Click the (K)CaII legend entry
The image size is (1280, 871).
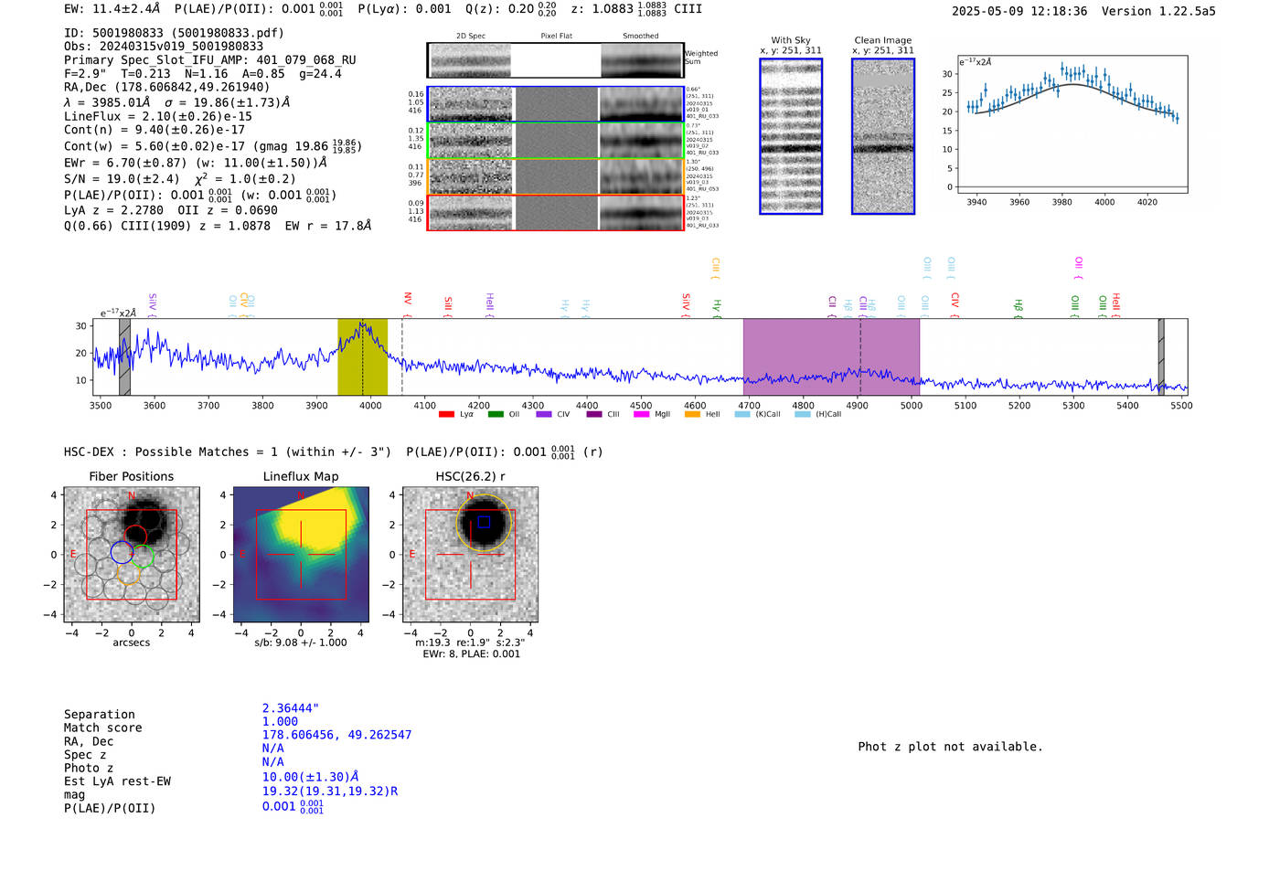click(x=758, y=414)
